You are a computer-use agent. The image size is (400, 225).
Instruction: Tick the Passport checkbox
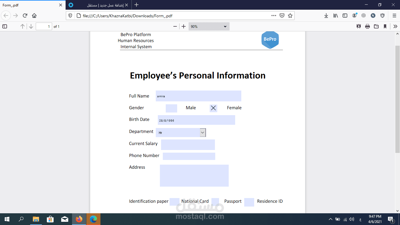click(x=215, y=202)
